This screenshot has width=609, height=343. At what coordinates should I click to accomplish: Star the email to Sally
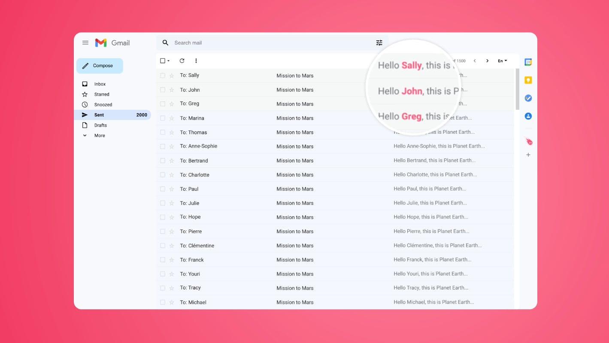[x=172, y=75]
